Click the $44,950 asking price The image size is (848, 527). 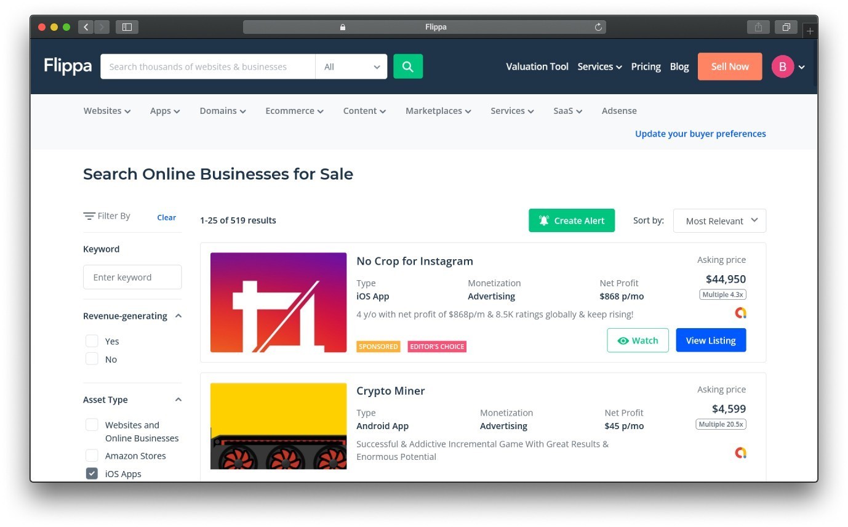[x=726, y=279]
